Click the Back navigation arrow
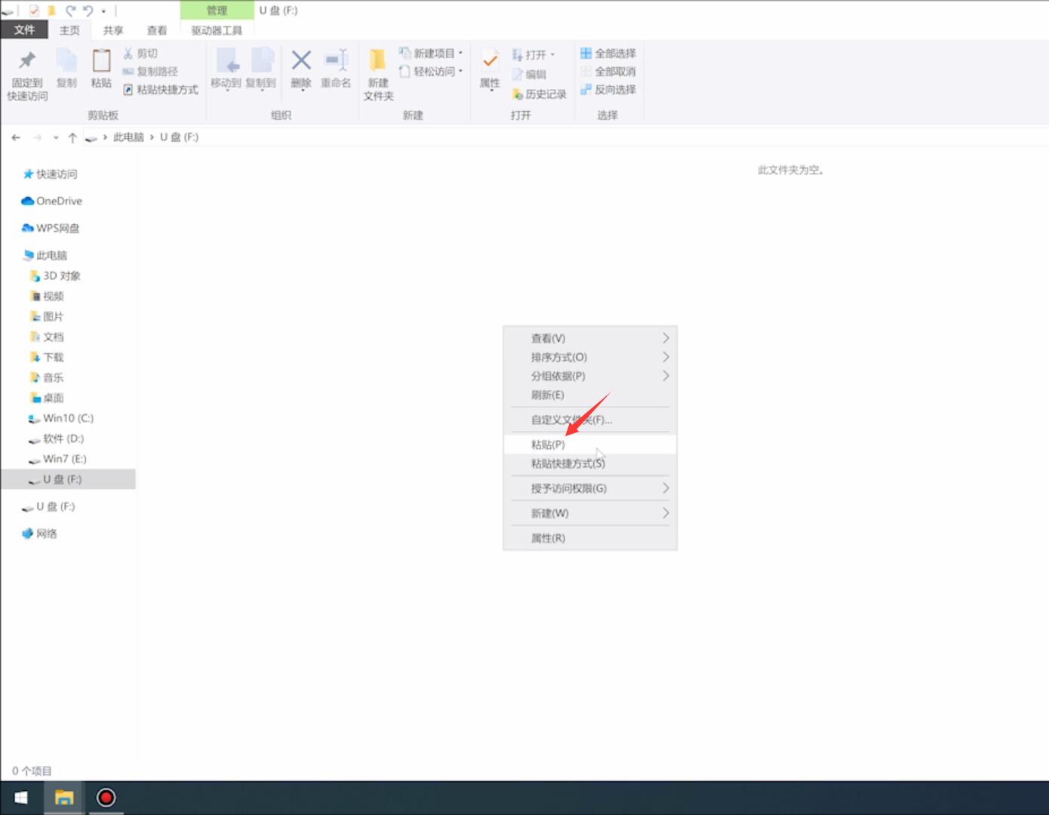Image resolution: width=1049 pixels, height=815 pixels. [x=16, y=137]
